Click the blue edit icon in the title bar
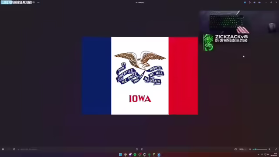The image size is (279, 157). pos(245,2)
